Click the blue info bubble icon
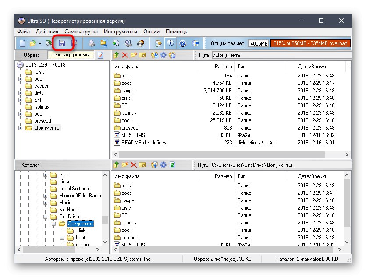Screen dimensions: 366x277 (171, 43)
